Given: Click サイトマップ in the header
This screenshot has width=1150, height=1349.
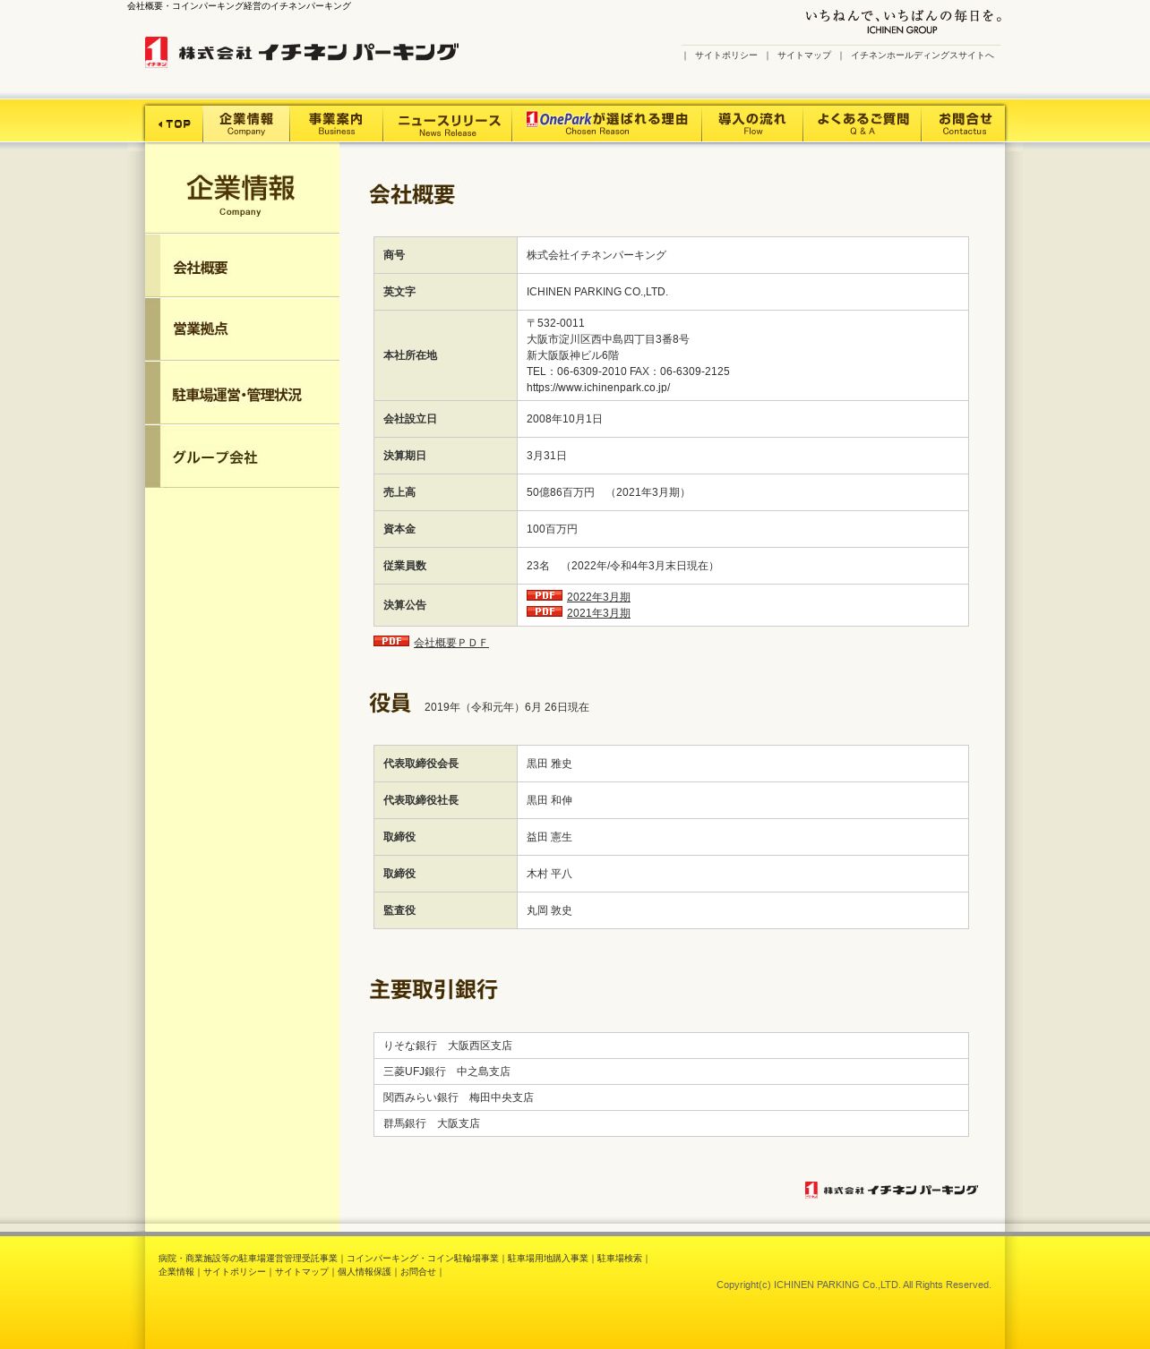Looking at the screenshot, I should (804, 55).
